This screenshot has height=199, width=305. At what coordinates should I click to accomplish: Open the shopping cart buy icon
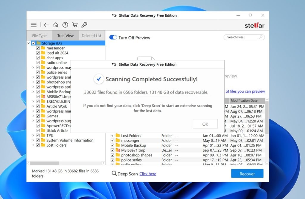click(75, 25)
